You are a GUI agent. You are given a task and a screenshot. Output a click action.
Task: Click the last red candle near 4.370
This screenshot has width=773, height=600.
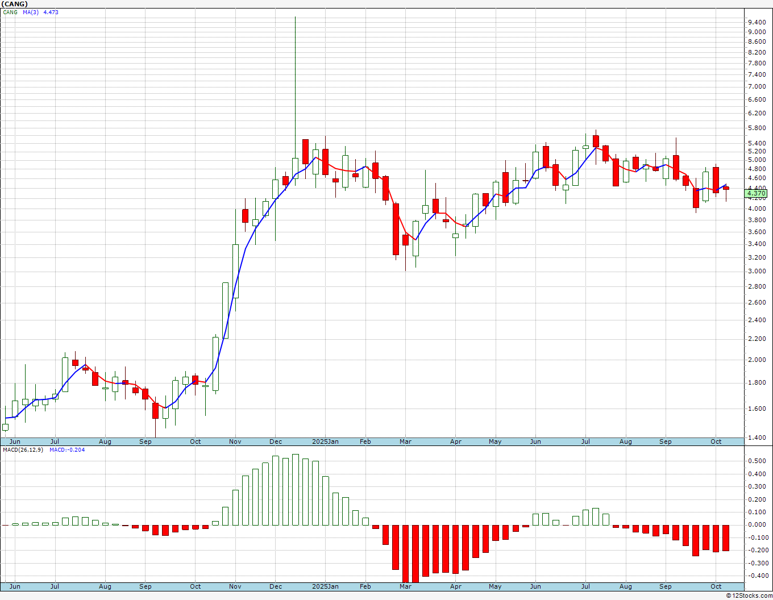pos(726,188)
